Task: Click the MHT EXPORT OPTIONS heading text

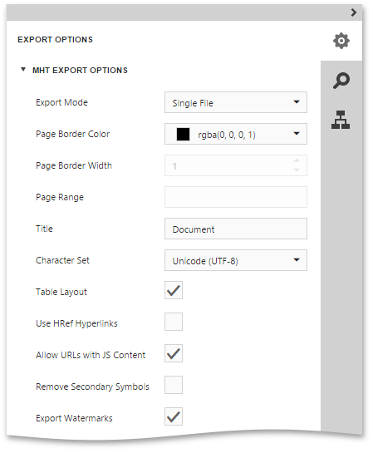Action: (80, 70)
